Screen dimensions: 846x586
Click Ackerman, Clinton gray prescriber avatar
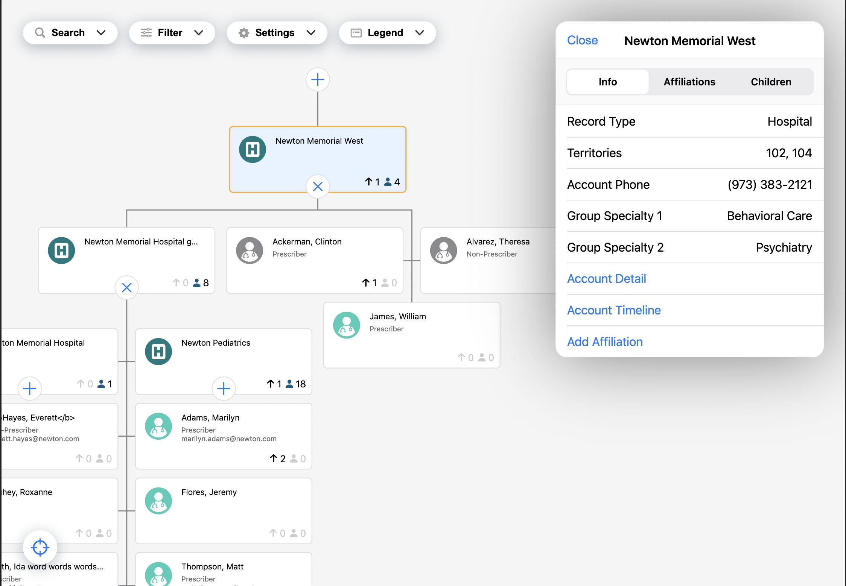(x=249, y=250)
